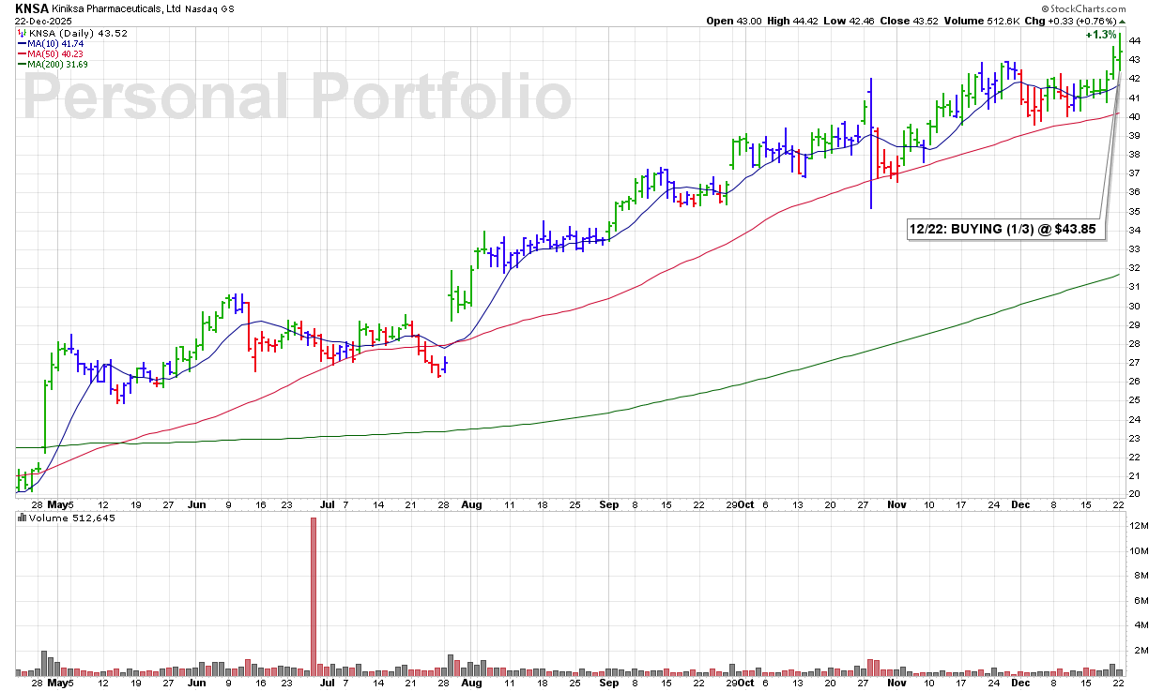Click the Aug label under the volume panel
The width and height of the screenshot is (1164, 691).
click(x=472, y=683)
